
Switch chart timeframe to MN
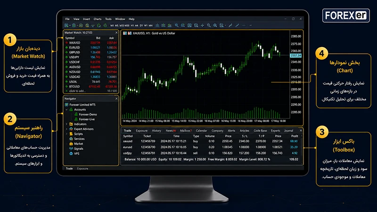pos(150,25)
